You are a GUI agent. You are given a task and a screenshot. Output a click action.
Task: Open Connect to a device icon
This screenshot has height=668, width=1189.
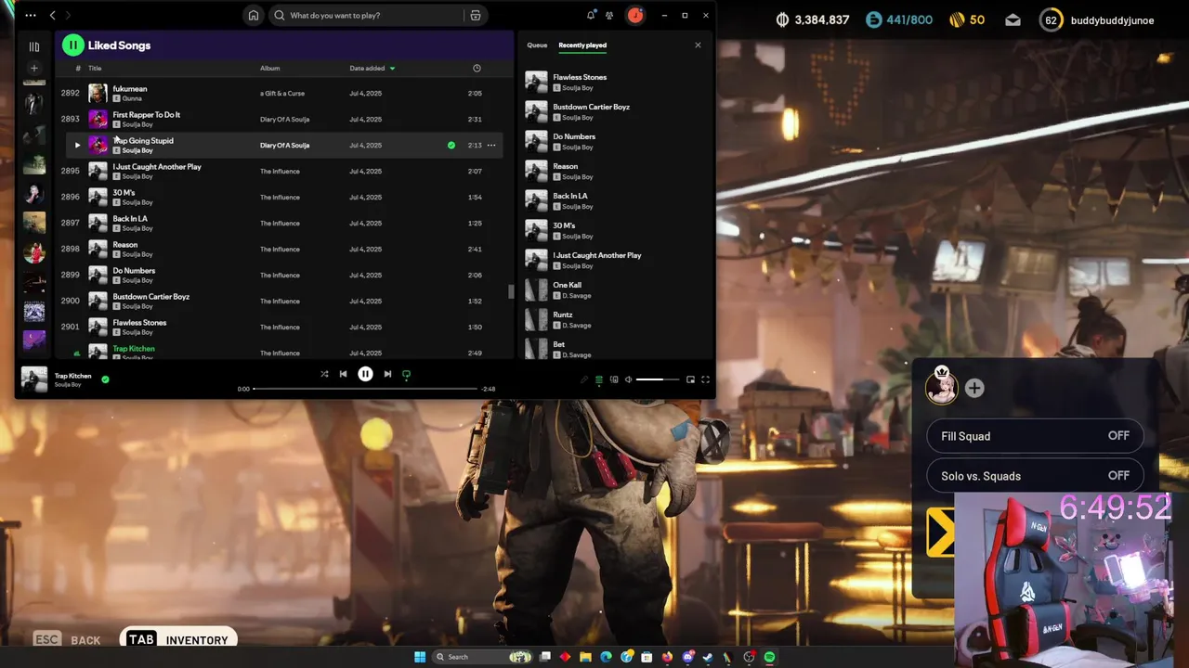click(614, 379)
